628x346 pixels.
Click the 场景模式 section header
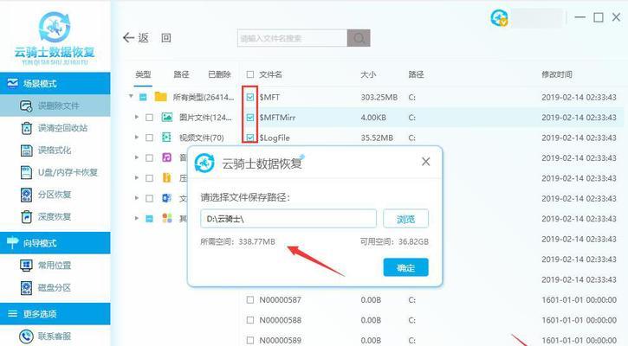tap(55, 83)
